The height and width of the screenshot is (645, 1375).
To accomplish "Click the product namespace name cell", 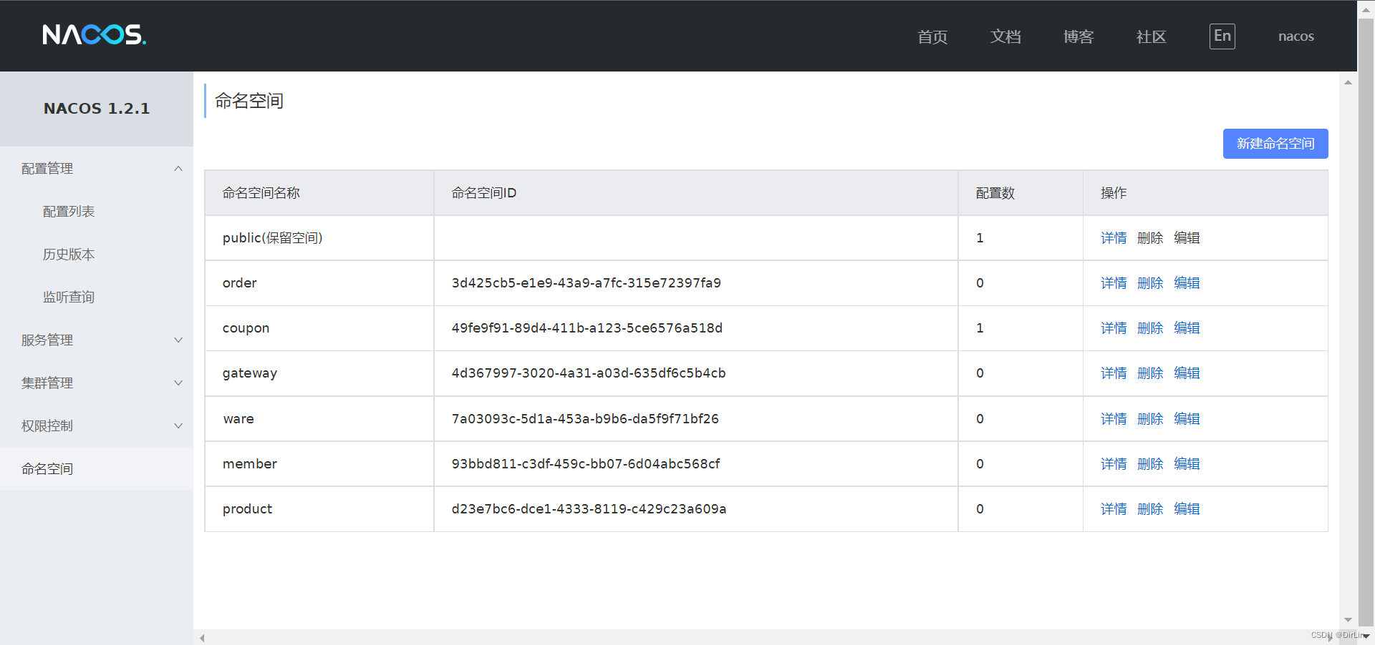I will [x=319, y=509].
